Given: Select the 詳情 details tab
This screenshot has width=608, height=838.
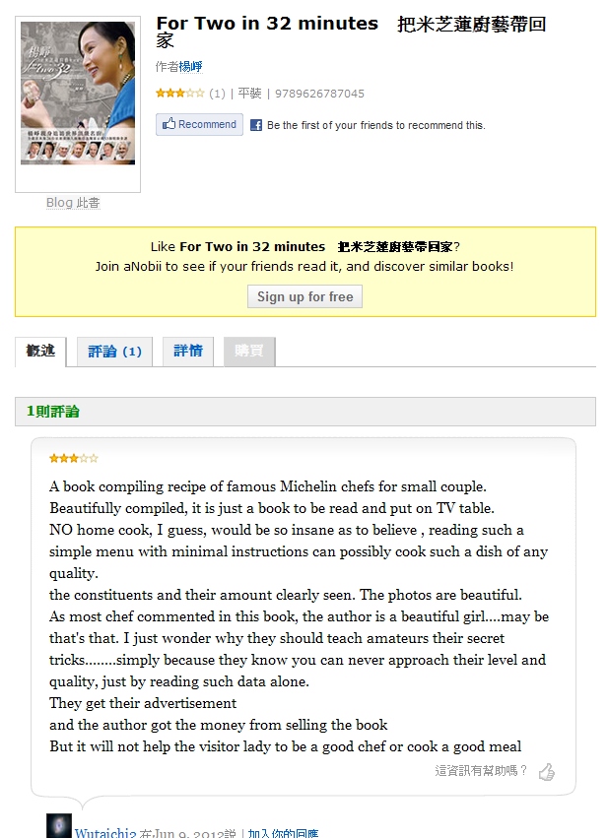Looking at the screenshot, I should click(188, 352).
